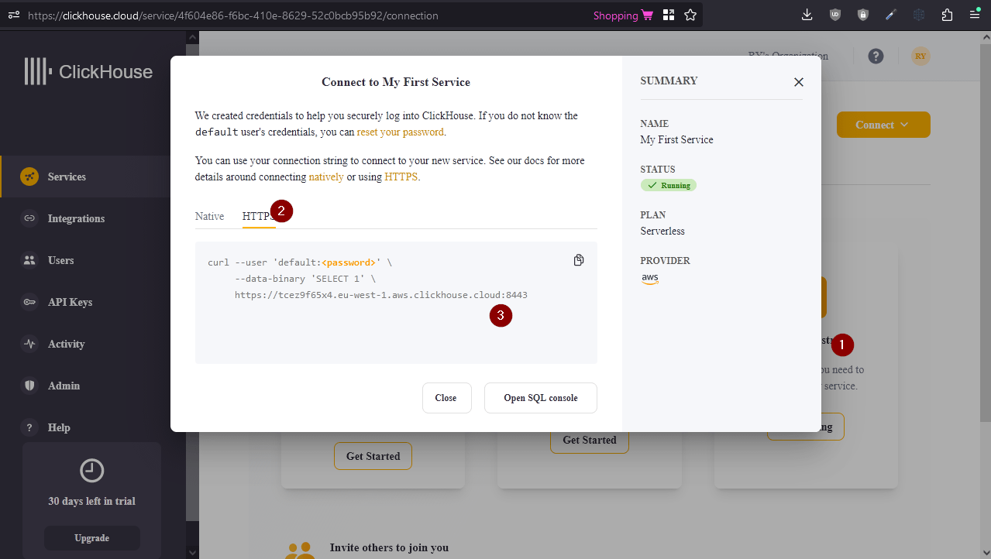Click the trial clock icon

[91, 471]
